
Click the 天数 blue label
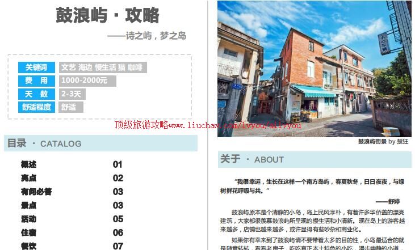tap(36, 94)
